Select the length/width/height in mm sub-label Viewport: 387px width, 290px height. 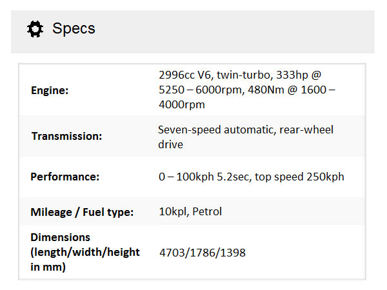pos(85,259)
